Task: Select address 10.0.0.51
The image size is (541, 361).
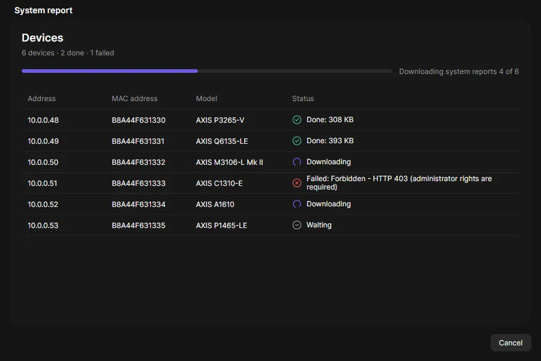Action: click(x=43, y=184)
